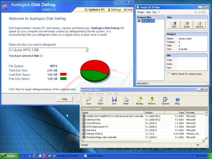Open Optimize PC in Auslogics header
212x159 pixels.
point(95,10)
